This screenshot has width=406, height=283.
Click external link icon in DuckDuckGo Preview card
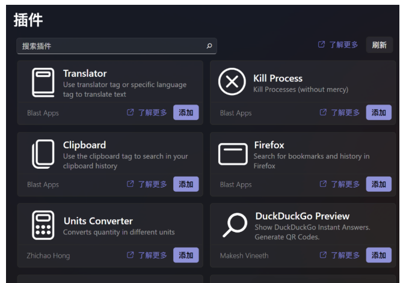click(x=323, y=255)
